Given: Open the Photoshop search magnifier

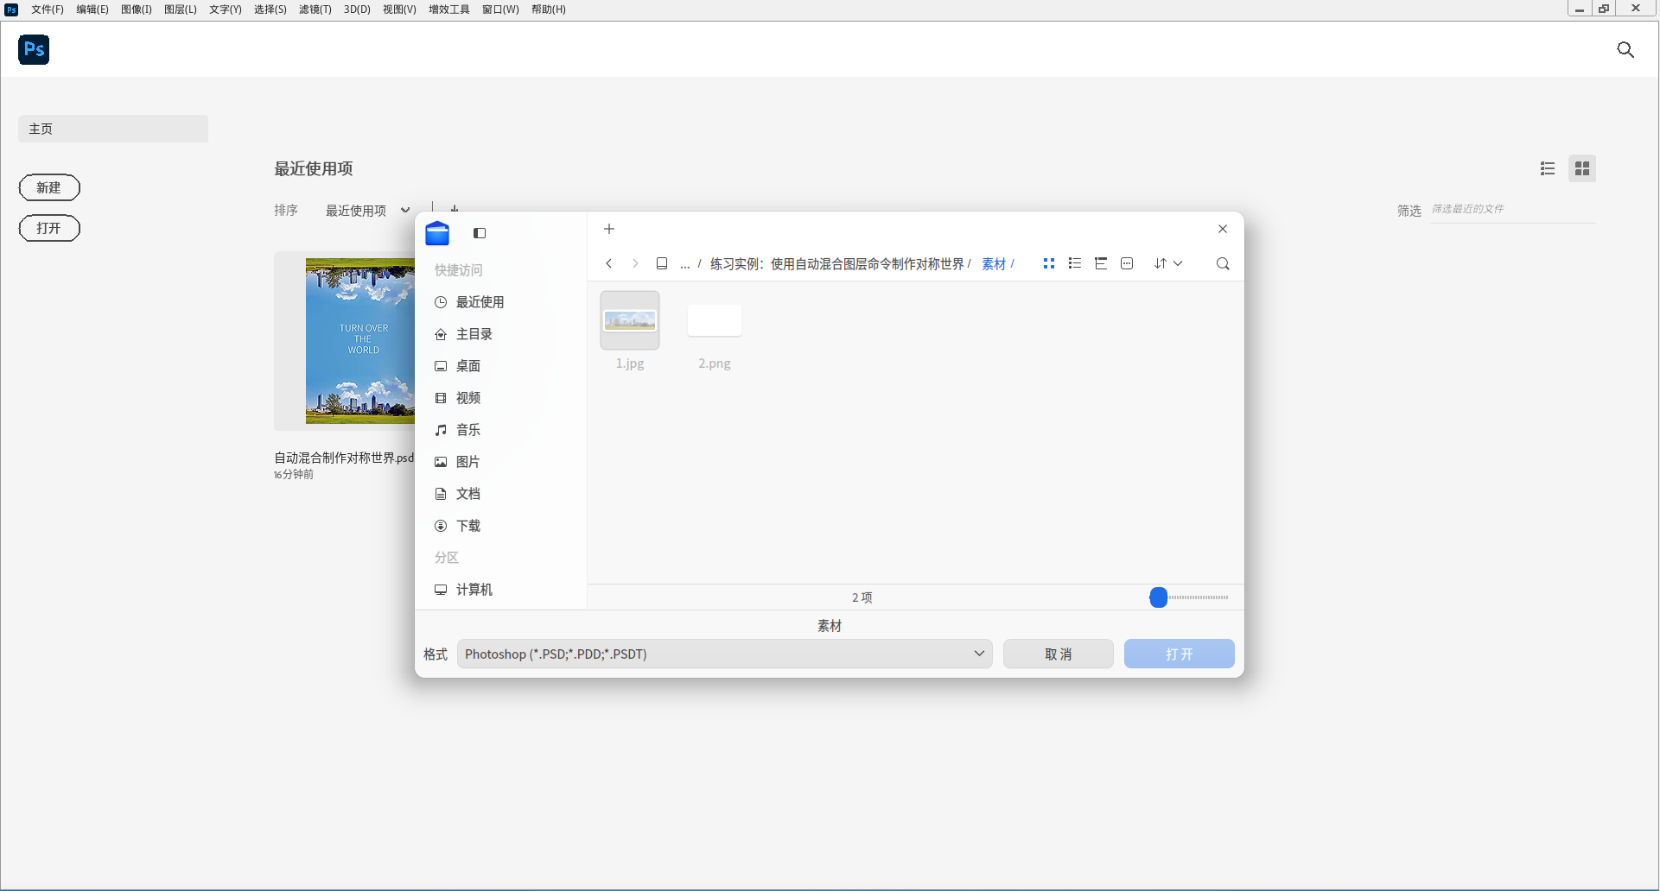Looking at the screenshot, I should coord(1625,50).
